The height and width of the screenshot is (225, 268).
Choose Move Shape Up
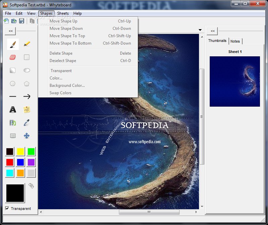[88, 21]
